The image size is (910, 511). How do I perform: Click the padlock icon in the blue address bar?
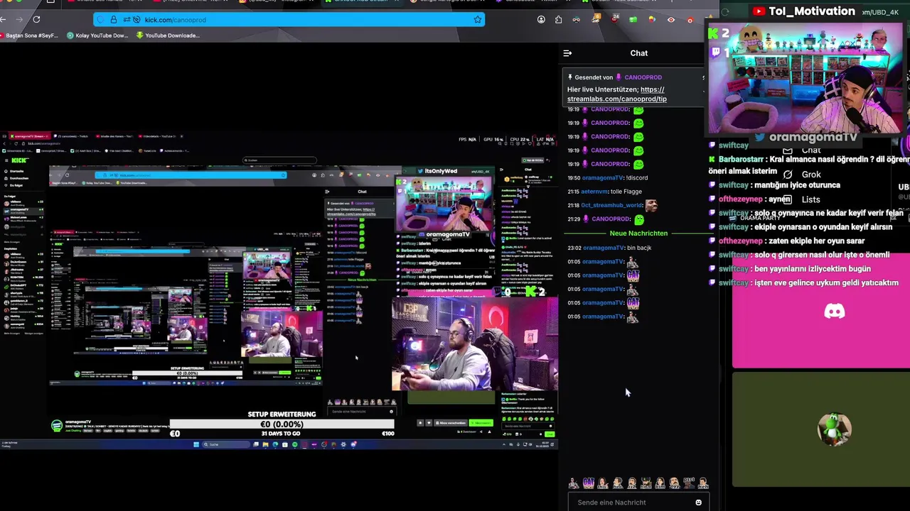(114, 20)
